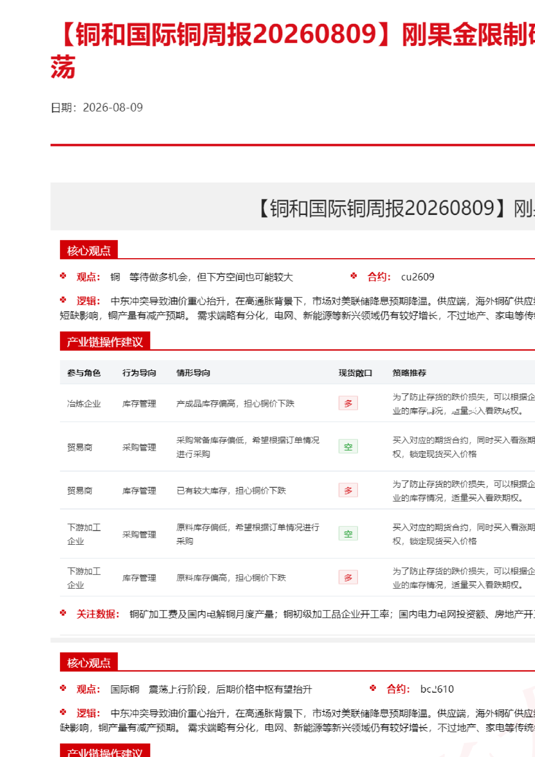Click 产成品库存偏高，担心铜价下跌 cell
Screen dimensions: 535x757
click(235, 404)
